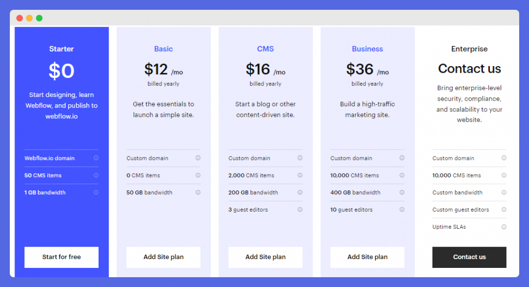Click info icon for 1 GB bandwidth
529x287 pixels.
pos(96,192)
